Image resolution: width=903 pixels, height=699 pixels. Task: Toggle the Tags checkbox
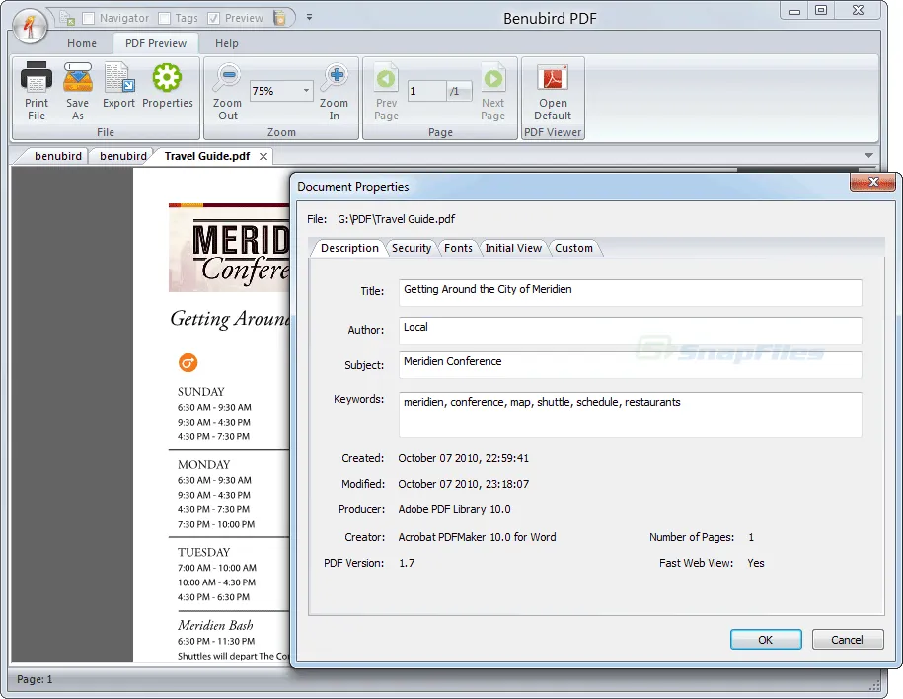(x=164, y=19)
